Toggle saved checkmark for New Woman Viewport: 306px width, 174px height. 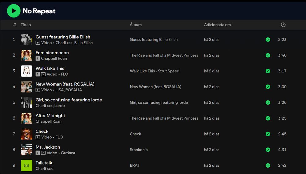[x=268, y=87]
